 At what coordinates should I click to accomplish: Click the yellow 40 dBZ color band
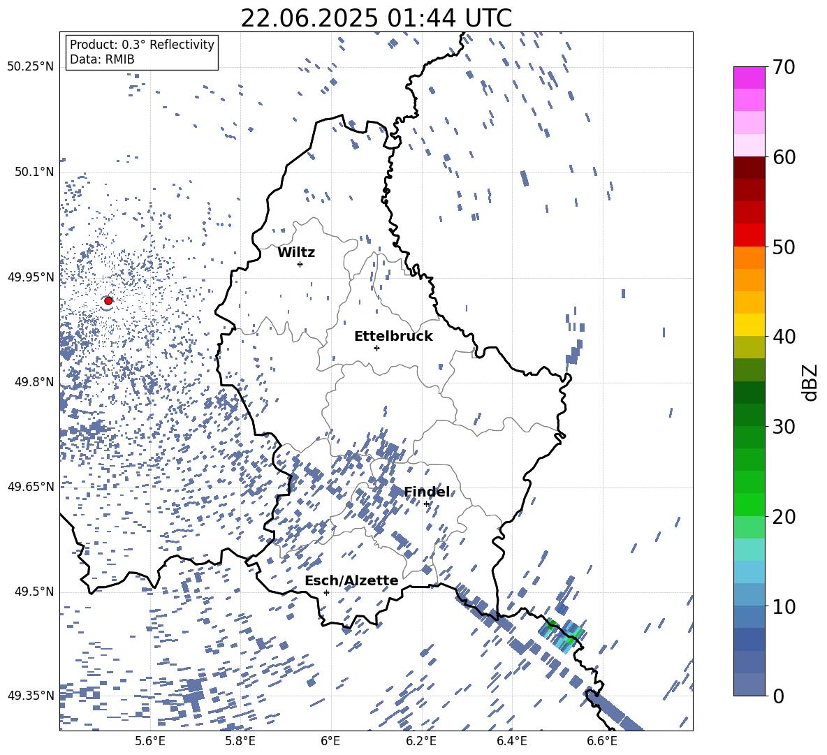[749, 325]
